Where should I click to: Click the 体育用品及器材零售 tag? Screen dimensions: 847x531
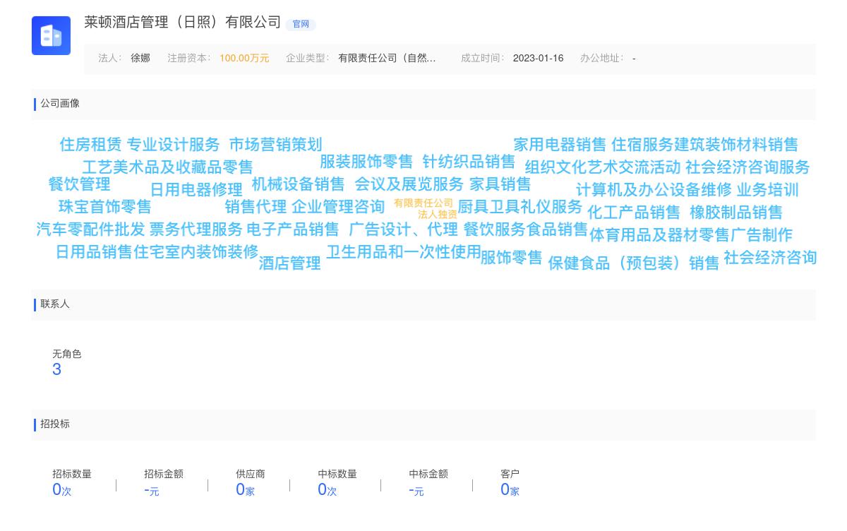click(x=659, y=235)
